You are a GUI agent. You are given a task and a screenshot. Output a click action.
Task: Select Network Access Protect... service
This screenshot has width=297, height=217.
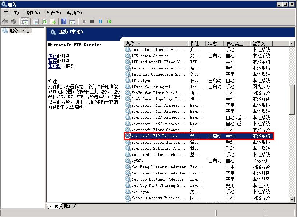pyautogui.click(x=198, y=198)
